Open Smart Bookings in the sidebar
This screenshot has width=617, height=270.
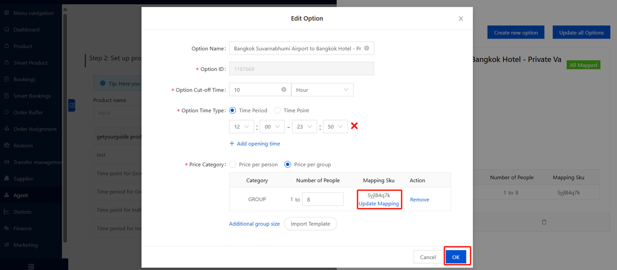[32, 96]
